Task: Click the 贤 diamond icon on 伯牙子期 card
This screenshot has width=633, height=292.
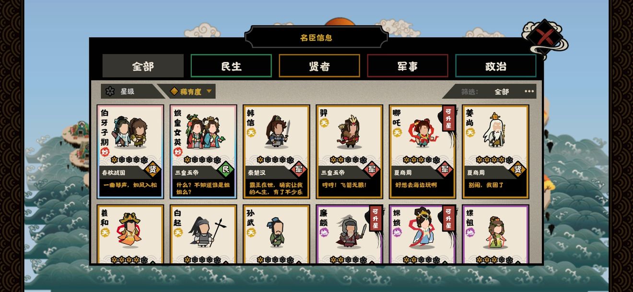Action: (x=152, y=169)
